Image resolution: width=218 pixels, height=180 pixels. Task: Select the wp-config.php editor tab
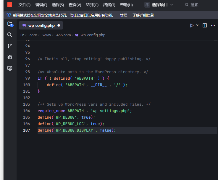pos(41,26)
